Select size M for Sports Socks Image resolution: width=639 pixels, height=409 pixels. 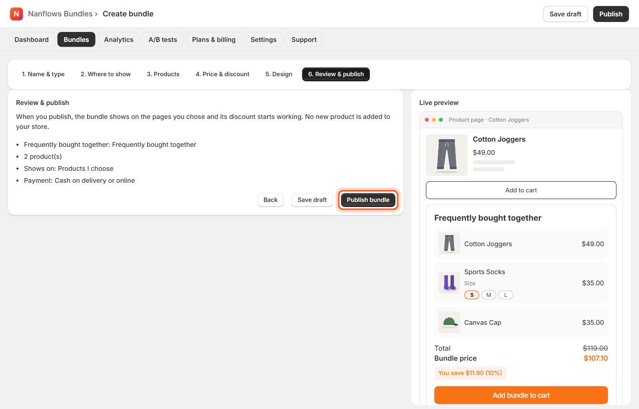488,295
